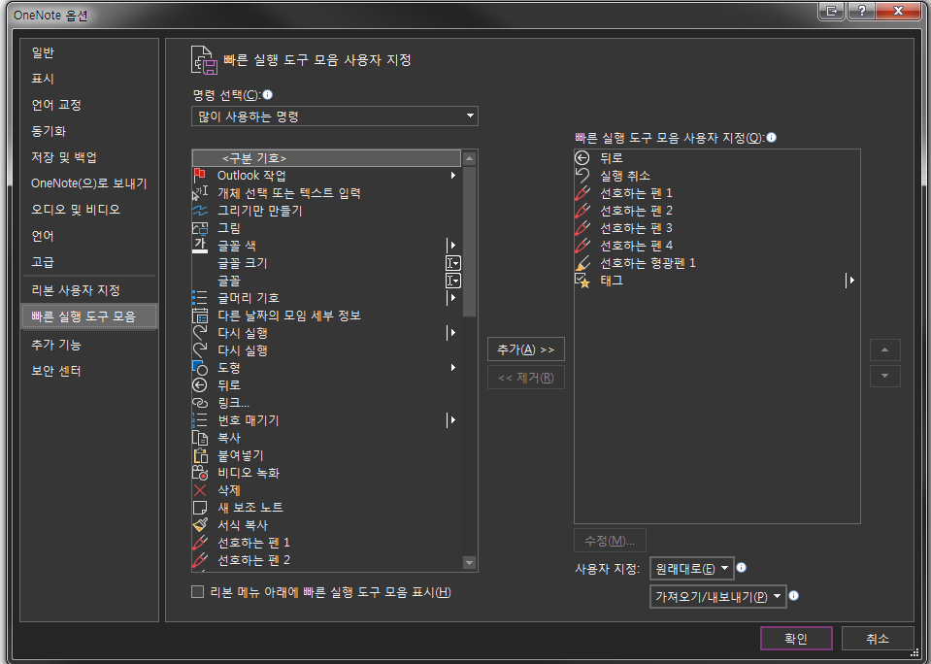This screenshot has height=664, width=931.
Task: Select 선호하는 펜 4 in right list
Action: coord(716,246)
